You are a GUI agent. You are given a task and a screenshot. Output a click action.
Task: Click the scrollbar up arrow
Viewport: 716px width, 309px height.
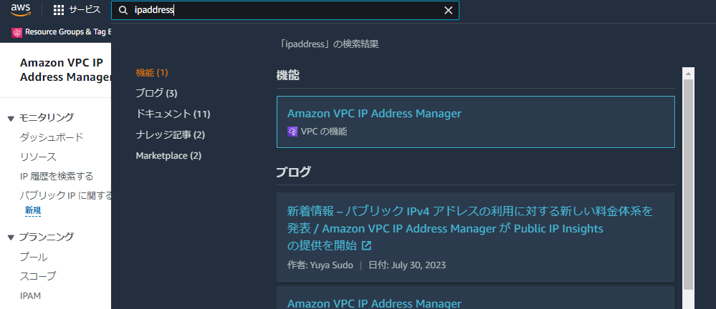[688, 73]
